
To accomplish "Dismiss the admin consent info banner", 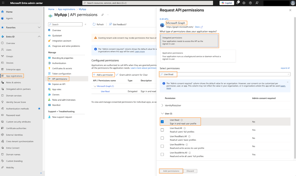I will pos(288,82).
